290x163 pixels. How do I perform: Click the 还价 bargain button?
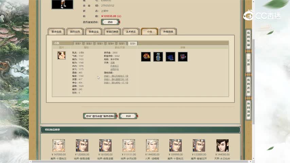(x=110, y=22)
